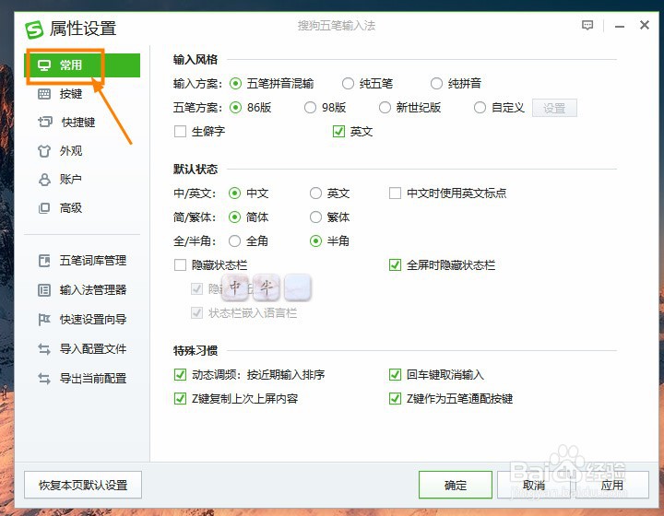
Task: Click the 五笔词库管理 dictionary icon
Action: (x=44, y=261)
